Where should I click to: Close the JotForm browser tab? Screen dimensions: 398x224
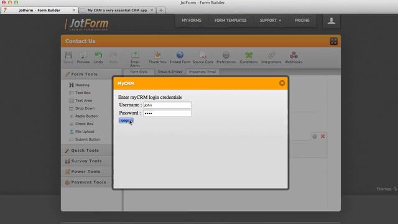[x=74, y=10]
